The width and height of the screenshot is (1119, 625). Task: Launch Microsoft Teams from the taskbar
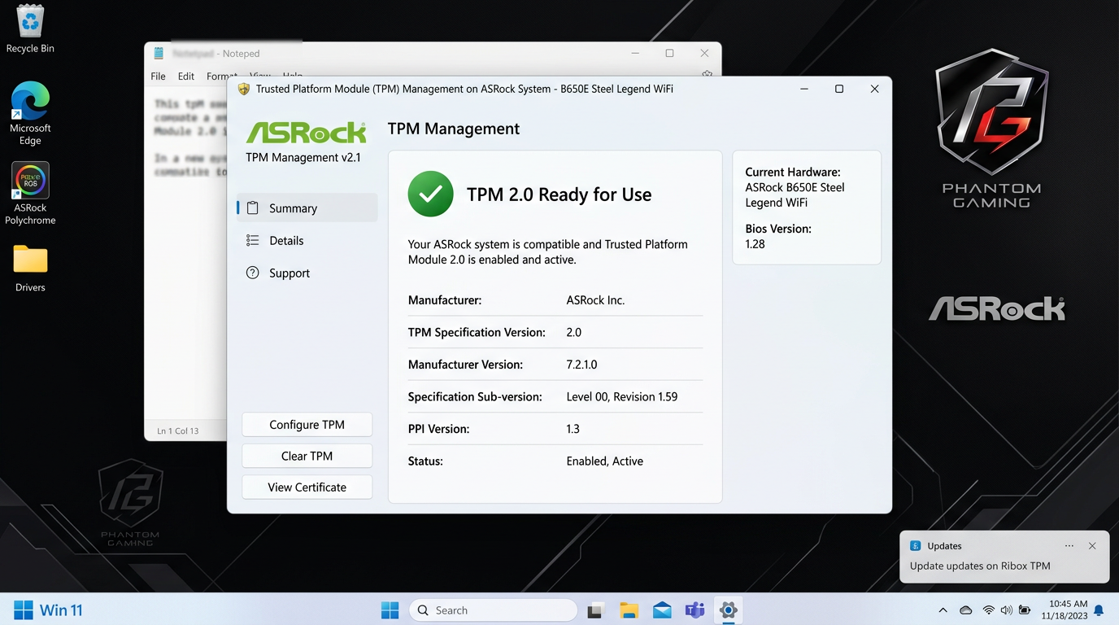click(694, 610)
